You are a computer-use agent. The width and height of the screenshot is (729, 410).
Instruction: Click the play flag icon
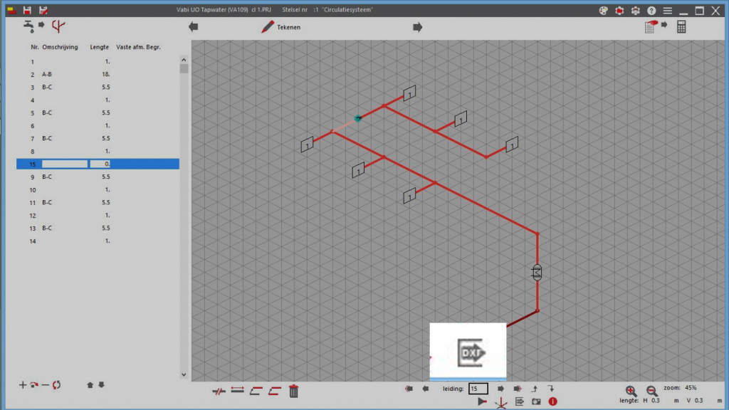coord(482,401)
